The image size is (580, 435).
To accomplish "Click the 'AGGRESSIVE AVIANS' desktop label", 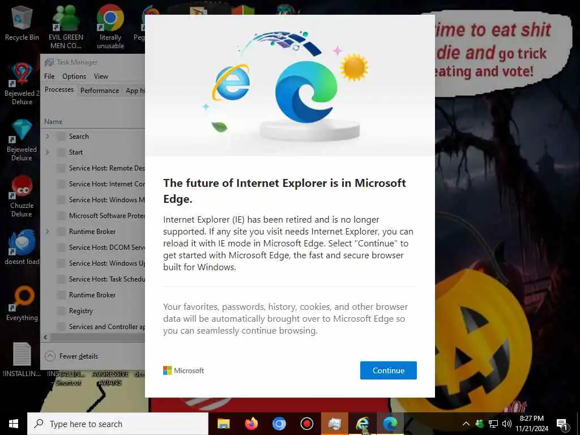I will coord(110,378).
